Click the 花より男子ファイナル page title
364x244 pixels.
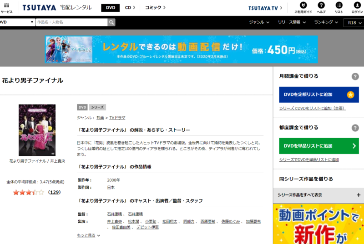tap(32, 80)
